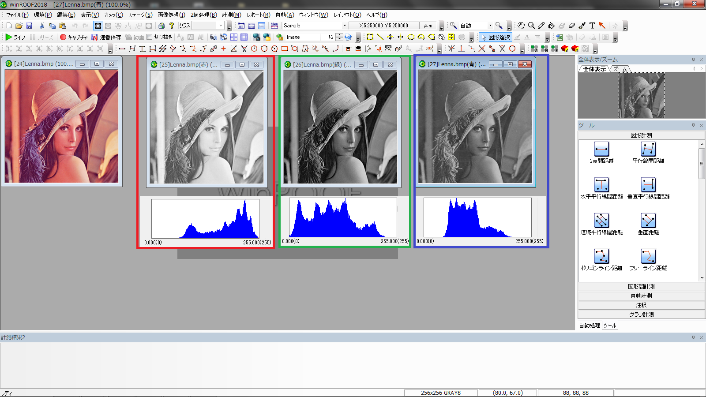Click the zoom-in magnifier next to 自動
The width and height of the screenshot is (706, 397).
453,26
